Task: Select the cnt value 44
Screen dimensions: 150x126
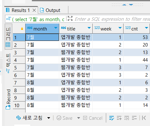Action: click(136, 60)
